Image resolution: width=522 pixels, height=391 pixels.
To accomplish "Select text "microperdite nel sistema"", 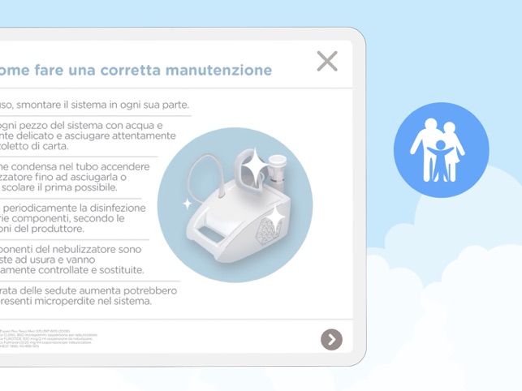I will point(93,301).
